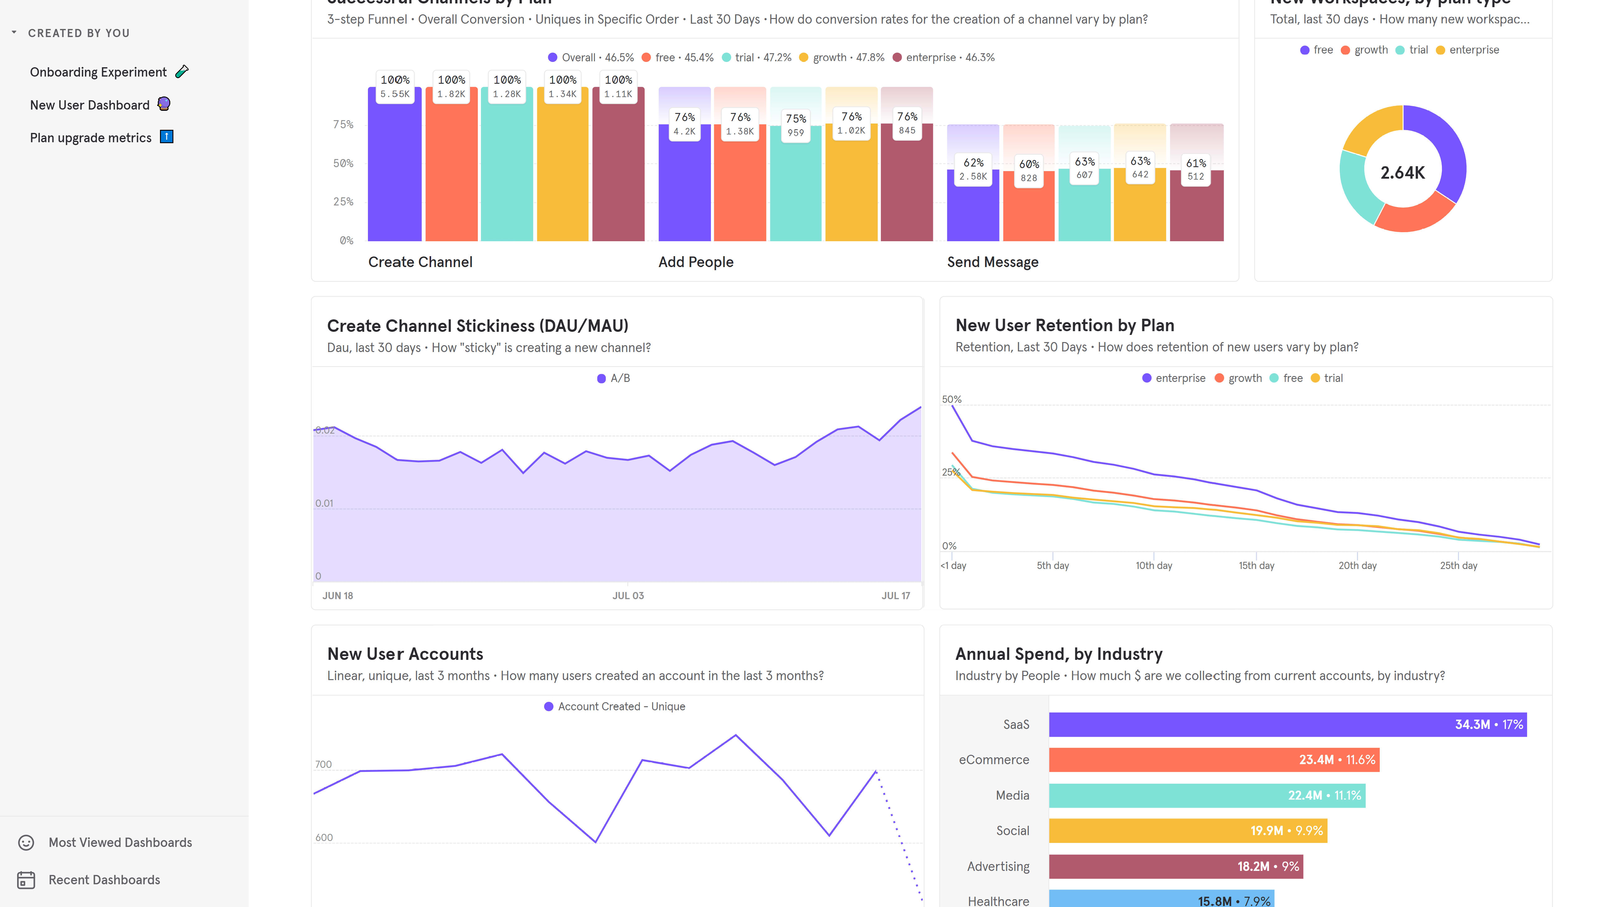
Task: Toggle growth legend in Retention chart
Action: [x=1238, y=378]
